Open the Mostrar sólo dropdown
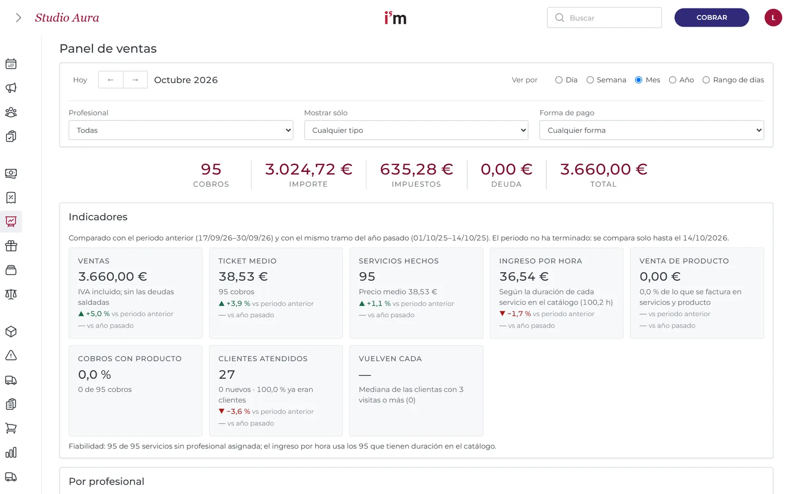Screen dimensions: 791x494 click(416, 130)
